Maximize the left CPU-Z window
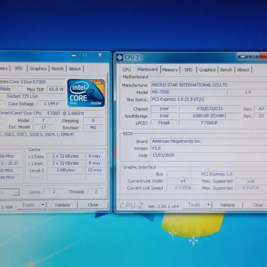 coord(85,55)
